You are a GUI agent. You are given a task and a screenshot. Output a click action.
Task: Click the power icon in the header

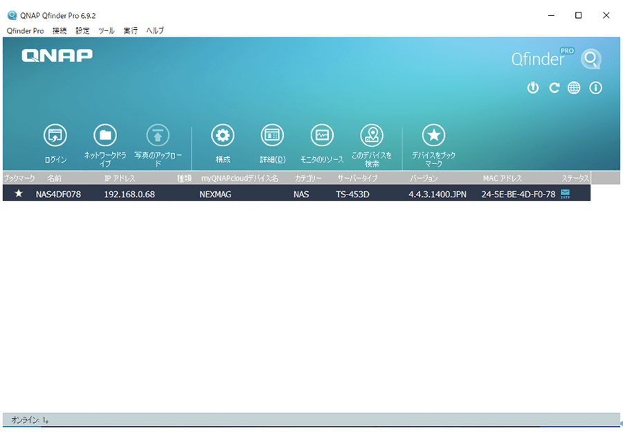tap(533, 88)
